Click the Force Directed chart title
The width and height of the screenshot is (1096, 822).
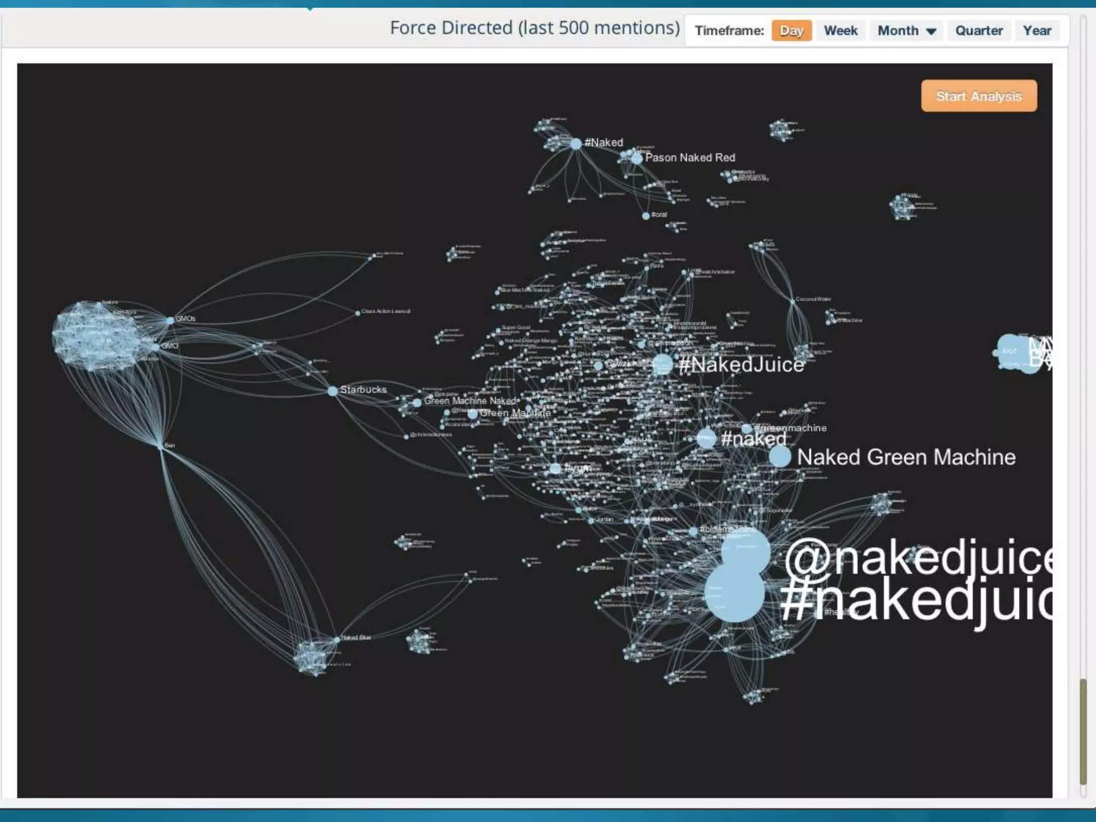pyautogui.click(x=534, y=28)
